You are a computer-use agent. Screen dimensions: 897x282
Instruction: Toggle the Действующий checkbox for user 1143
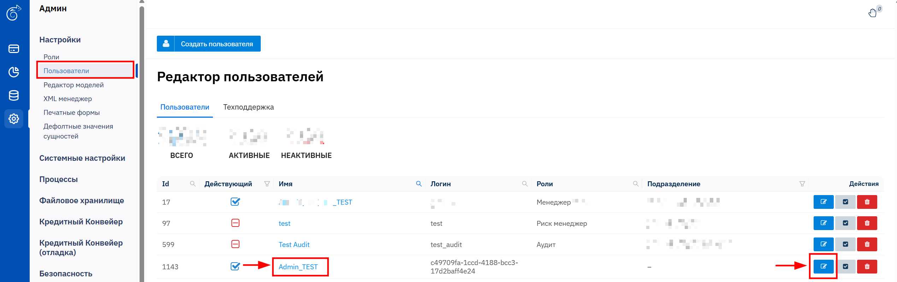click(235, 266)
